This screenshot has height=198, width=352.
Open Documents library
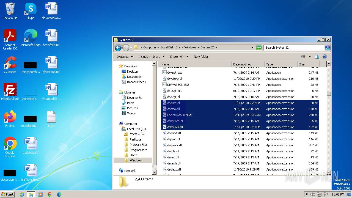[134, 98]
